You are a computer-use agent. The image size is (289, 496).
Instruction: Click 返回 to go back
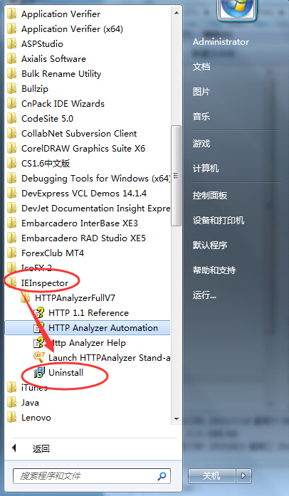pyautogui.click(x=41, y=448)
